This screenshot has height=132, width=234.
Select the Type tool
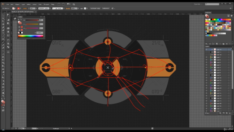tap(3, 33)
